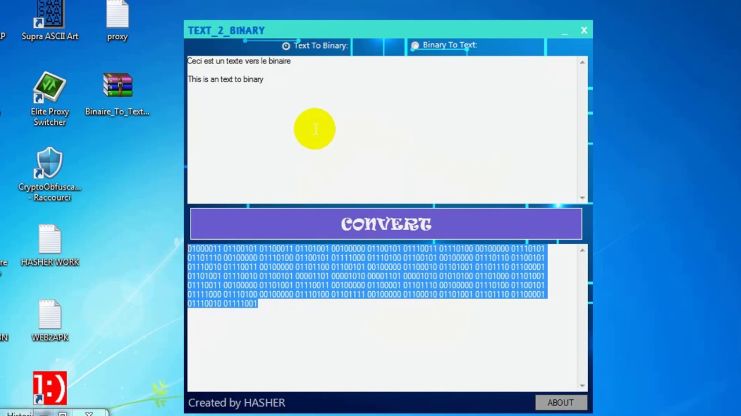Launch the proxy shortcut on the desktop
This screenshot has height=416, width=741.
pos(117,17)
